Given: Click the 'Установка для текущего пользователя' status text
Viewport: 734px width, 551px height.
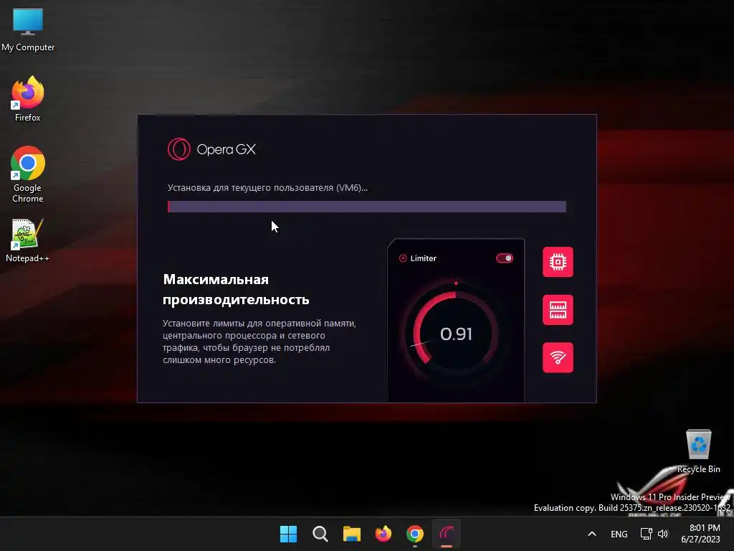Looking at the screenshot, I should click(268, 188).
